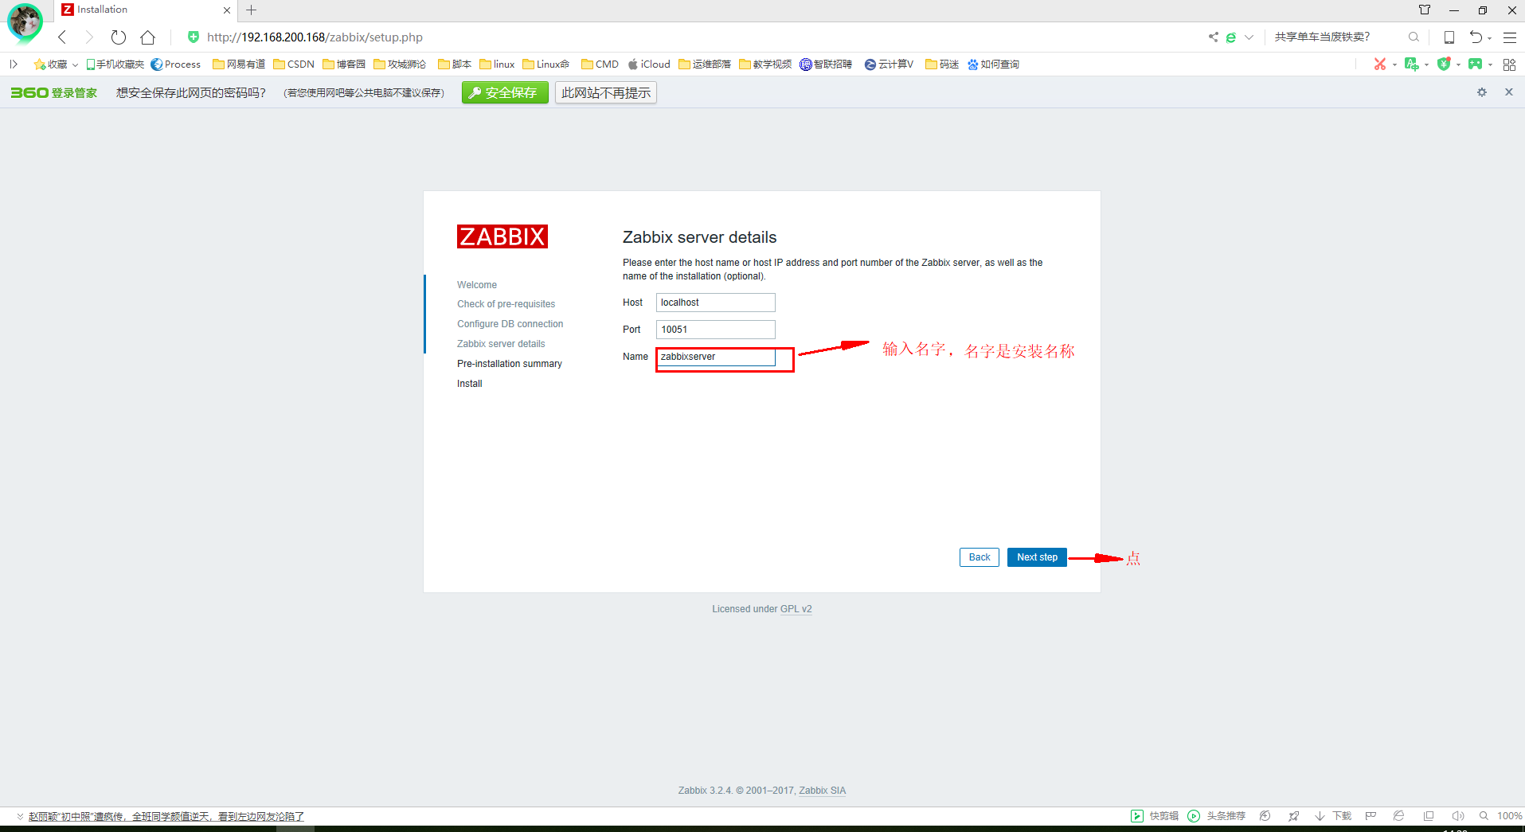Collapse the news ticker chevron in status bar
Screen dimensions: 1525x832
(x=20, y=816)
